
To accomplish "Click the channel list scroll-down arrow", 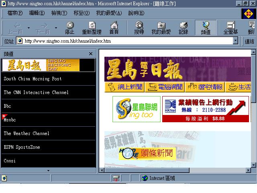I will coord(48,170).
